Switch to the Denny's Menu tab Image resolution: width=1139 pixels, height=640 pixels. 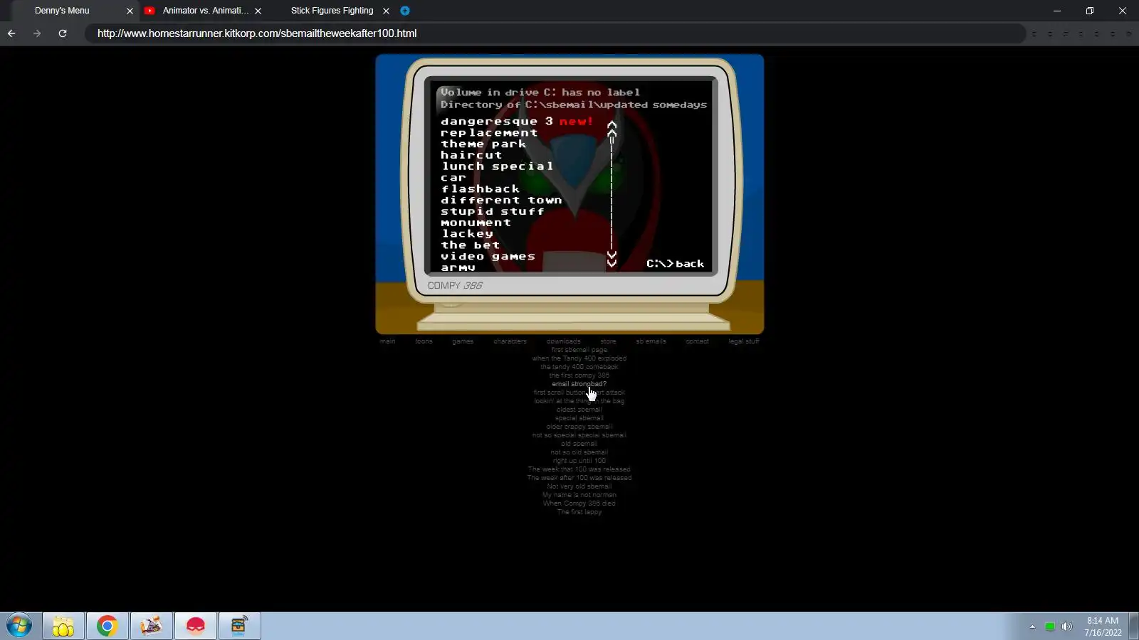tap(62, 11)
